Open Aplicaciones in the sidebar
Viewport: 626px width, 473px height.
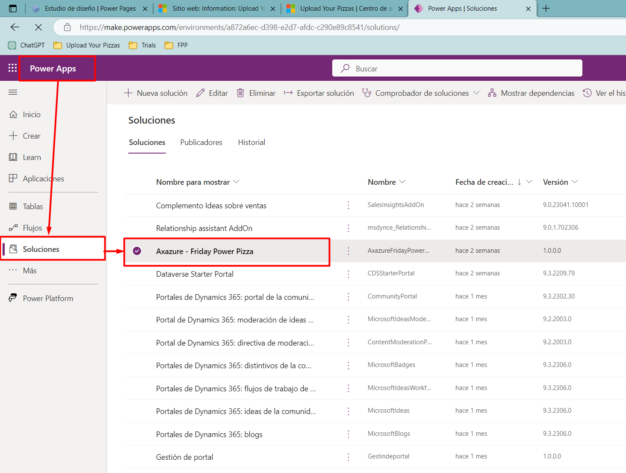click(x=43, y=179)
